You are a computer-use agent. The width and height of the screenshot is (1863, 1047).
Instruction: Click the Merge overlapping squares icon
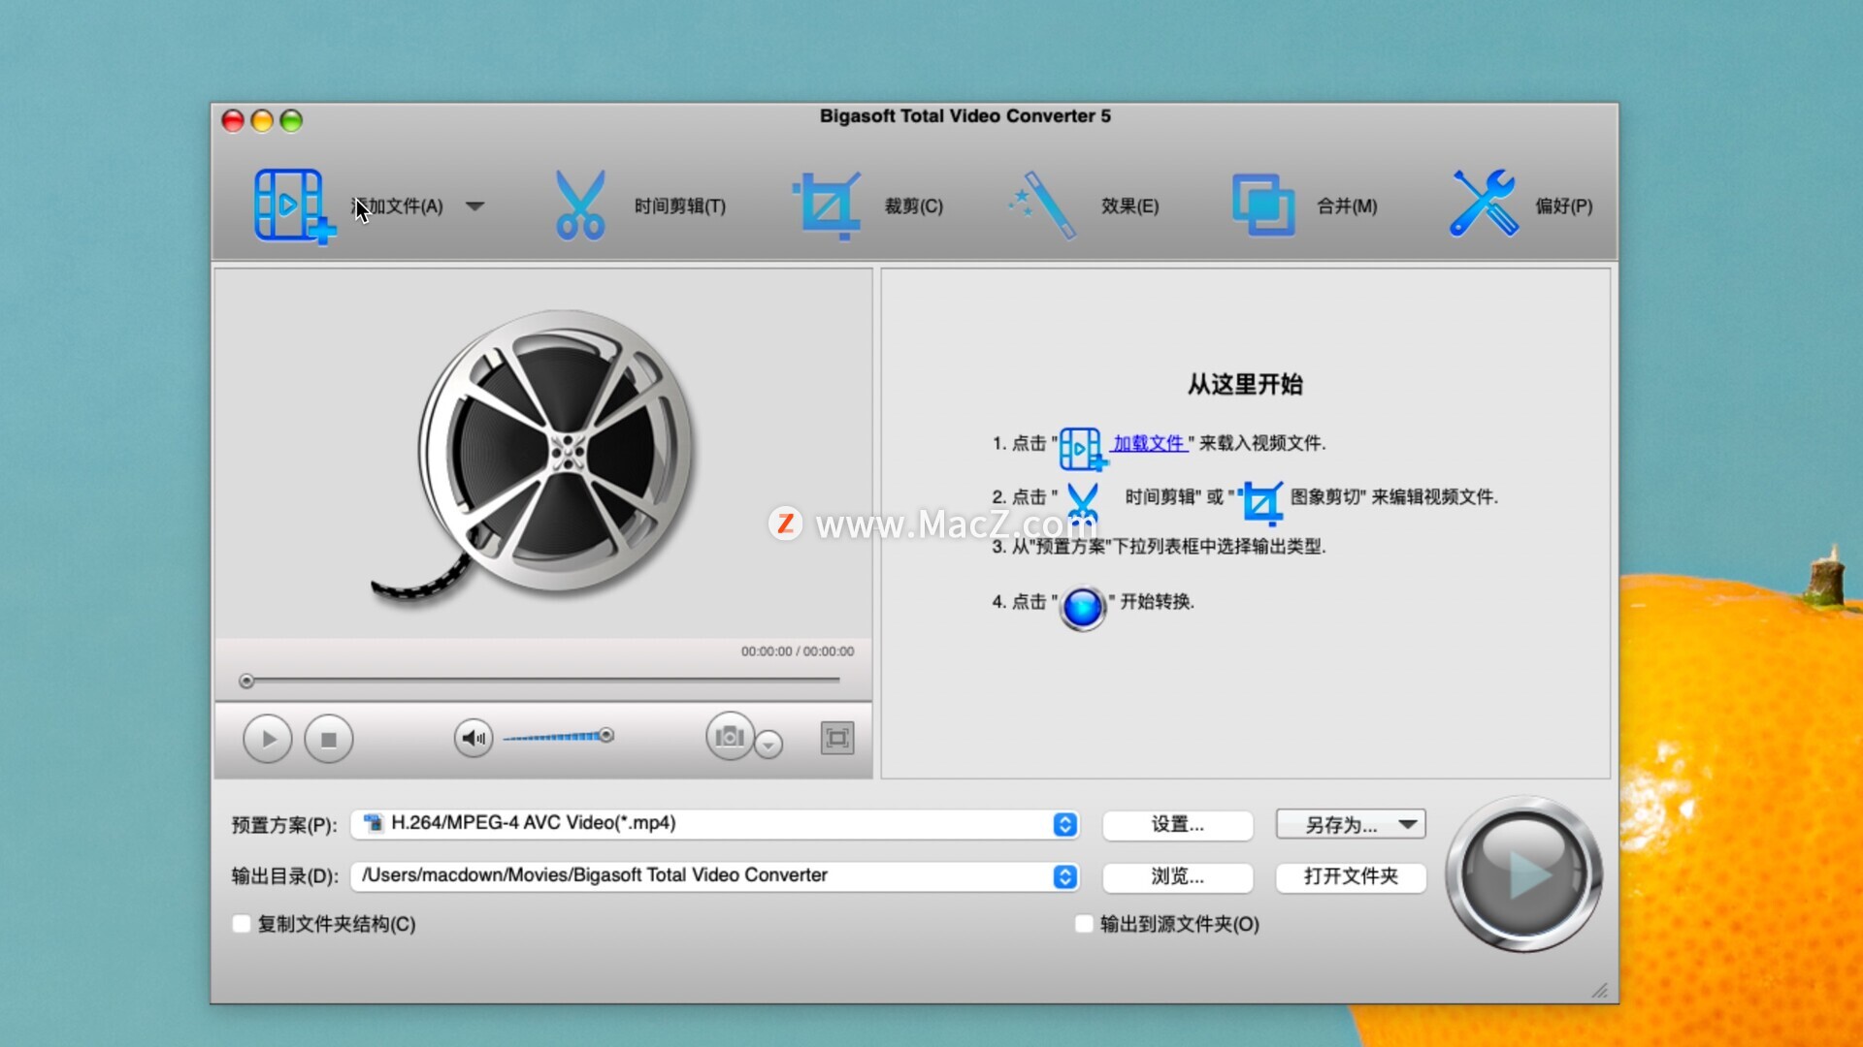[1262, 205]
